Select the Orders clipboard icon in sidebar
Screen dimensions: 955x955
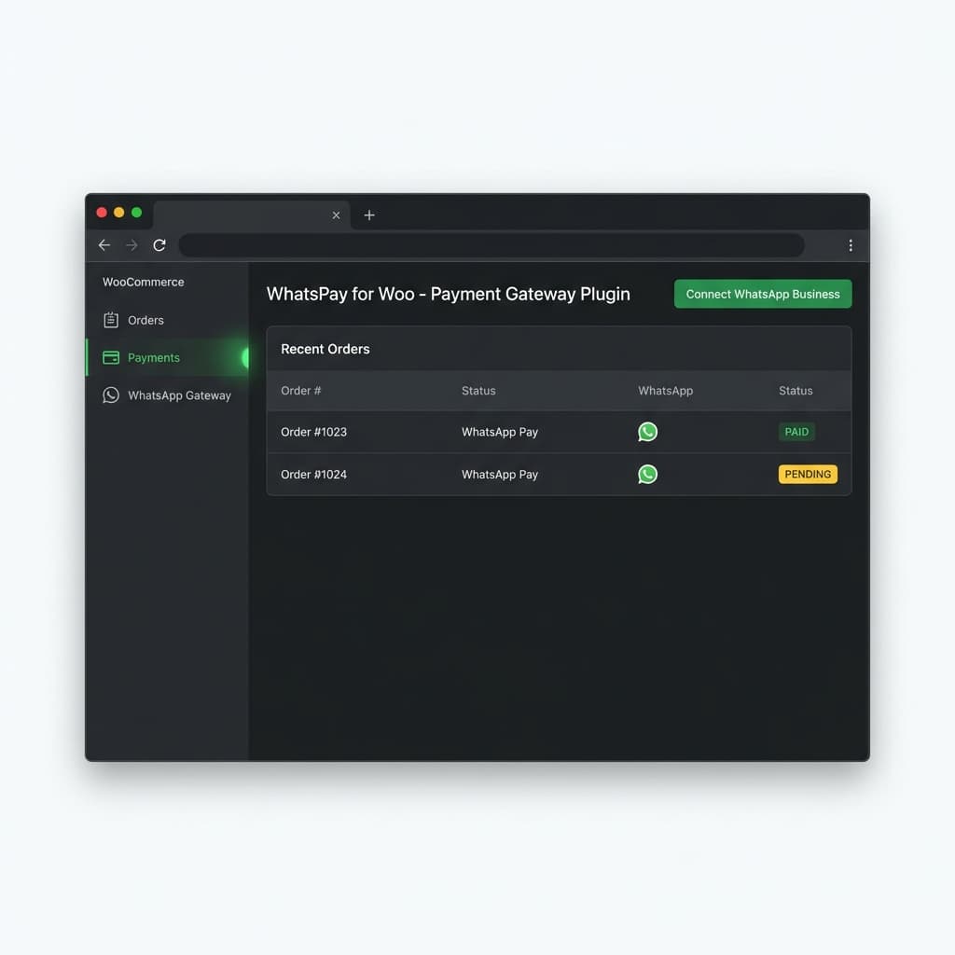tap(110, 320)
